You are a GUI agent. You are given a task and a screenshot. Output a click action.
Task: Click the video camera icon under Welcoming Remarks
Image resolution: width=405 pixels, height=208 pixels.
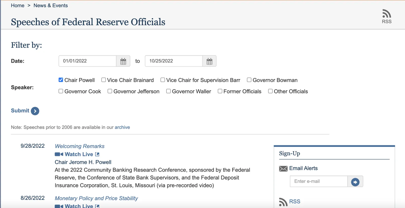(59, 154)
